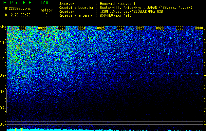Viewport: 206px width, 131px height.
Task: Click the date stamp 10.12.23 09:20
Action: 17,15
